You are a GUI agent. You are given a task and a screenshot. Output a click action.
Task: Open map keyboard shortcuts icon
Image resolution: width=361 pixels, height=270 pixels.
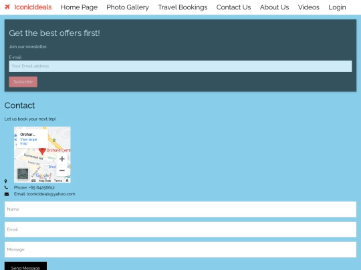click(33, 181)
